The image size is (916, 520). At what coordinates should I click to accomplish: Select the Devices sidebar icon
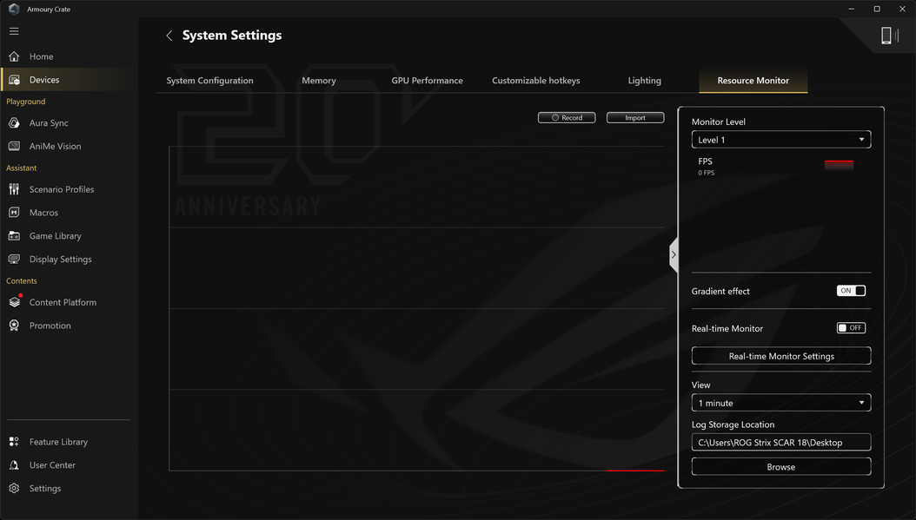pos(14,80)
